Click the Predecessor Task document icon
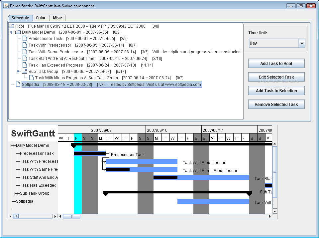 [x=25, y=38]
